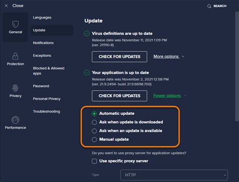Click application release date November 2 text
This screenshot has height=182, width=239.
click(x=130, y=79)
